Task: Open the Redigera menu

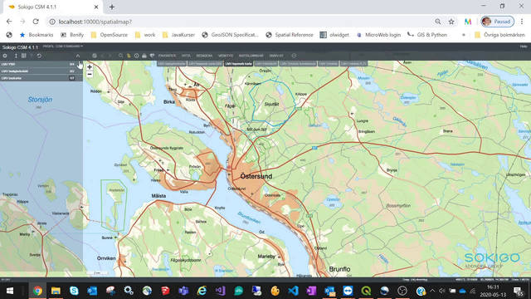Action: point(204,56)
